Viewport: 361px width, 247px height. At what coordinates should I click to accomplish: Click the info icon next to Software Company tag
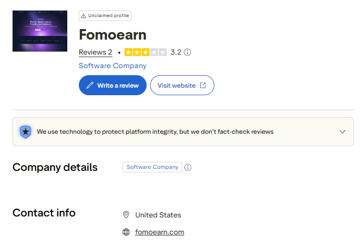(188, 167)
